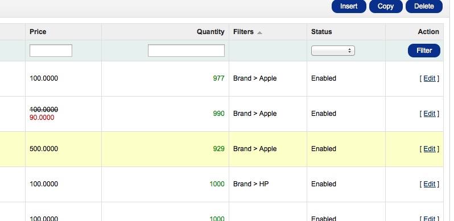Viewport: 454px width, 221px height.
Task: Select price 100.0000 in the HP row
Action: click(x=44, y=184)
